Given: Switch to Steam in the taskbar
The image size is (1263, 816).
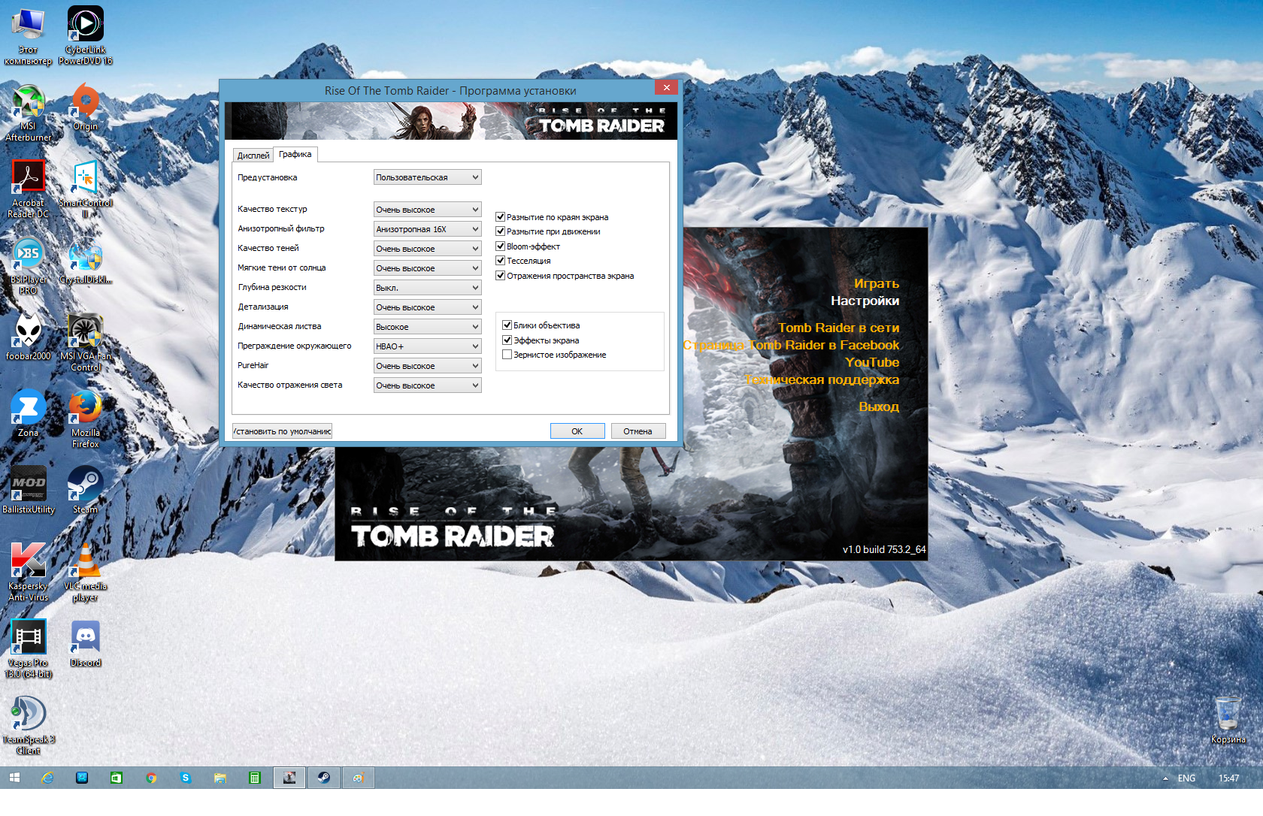Looking at the screenshot, I should pos(324,778).
